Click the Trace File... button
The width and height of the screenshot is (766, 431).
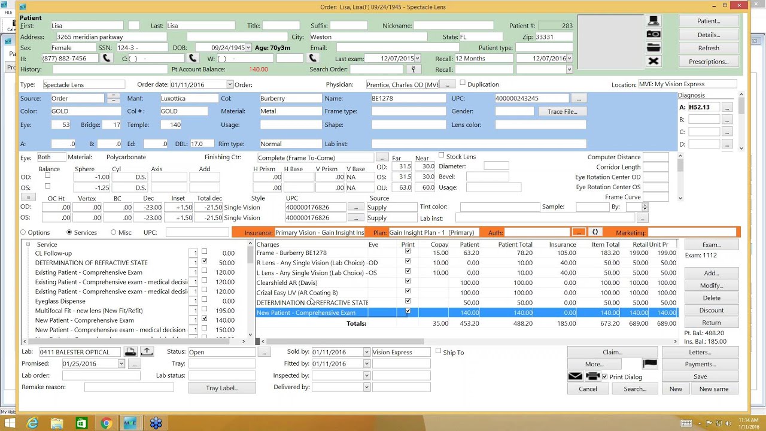(x=562, y=111)
